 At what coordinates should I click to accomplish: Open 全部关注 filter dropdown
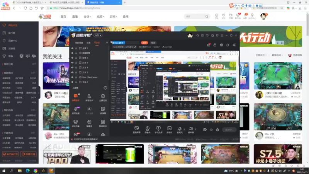[261, 55]
